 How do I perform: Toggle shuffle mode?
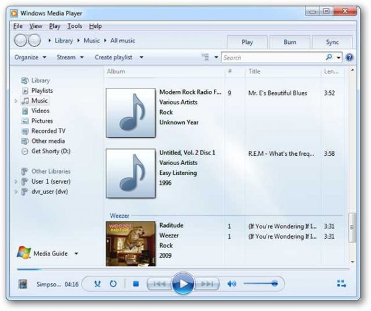point(98,284)
